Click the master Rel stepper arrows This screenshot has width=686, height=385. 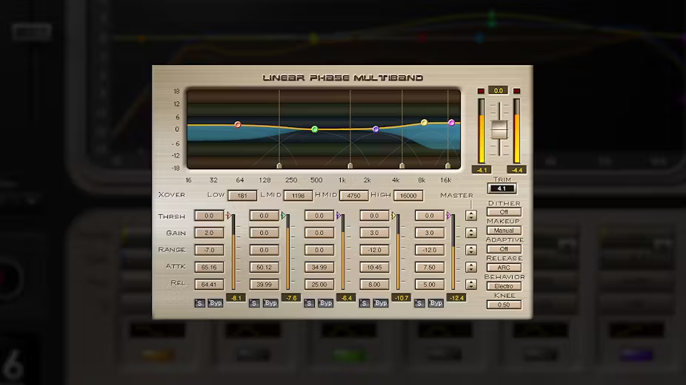tap(470, 284)
